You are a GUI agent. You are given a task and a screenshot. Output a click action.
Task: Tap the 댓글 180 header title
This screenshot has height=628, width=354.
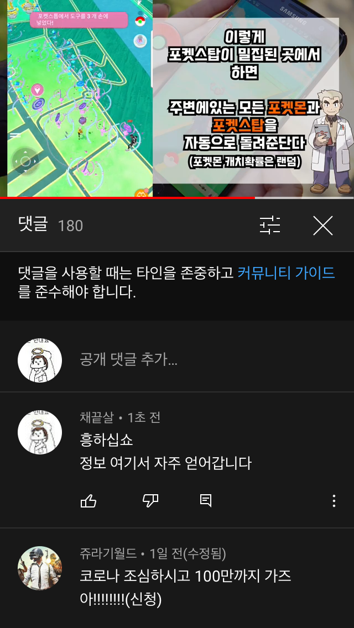[50, 226]
